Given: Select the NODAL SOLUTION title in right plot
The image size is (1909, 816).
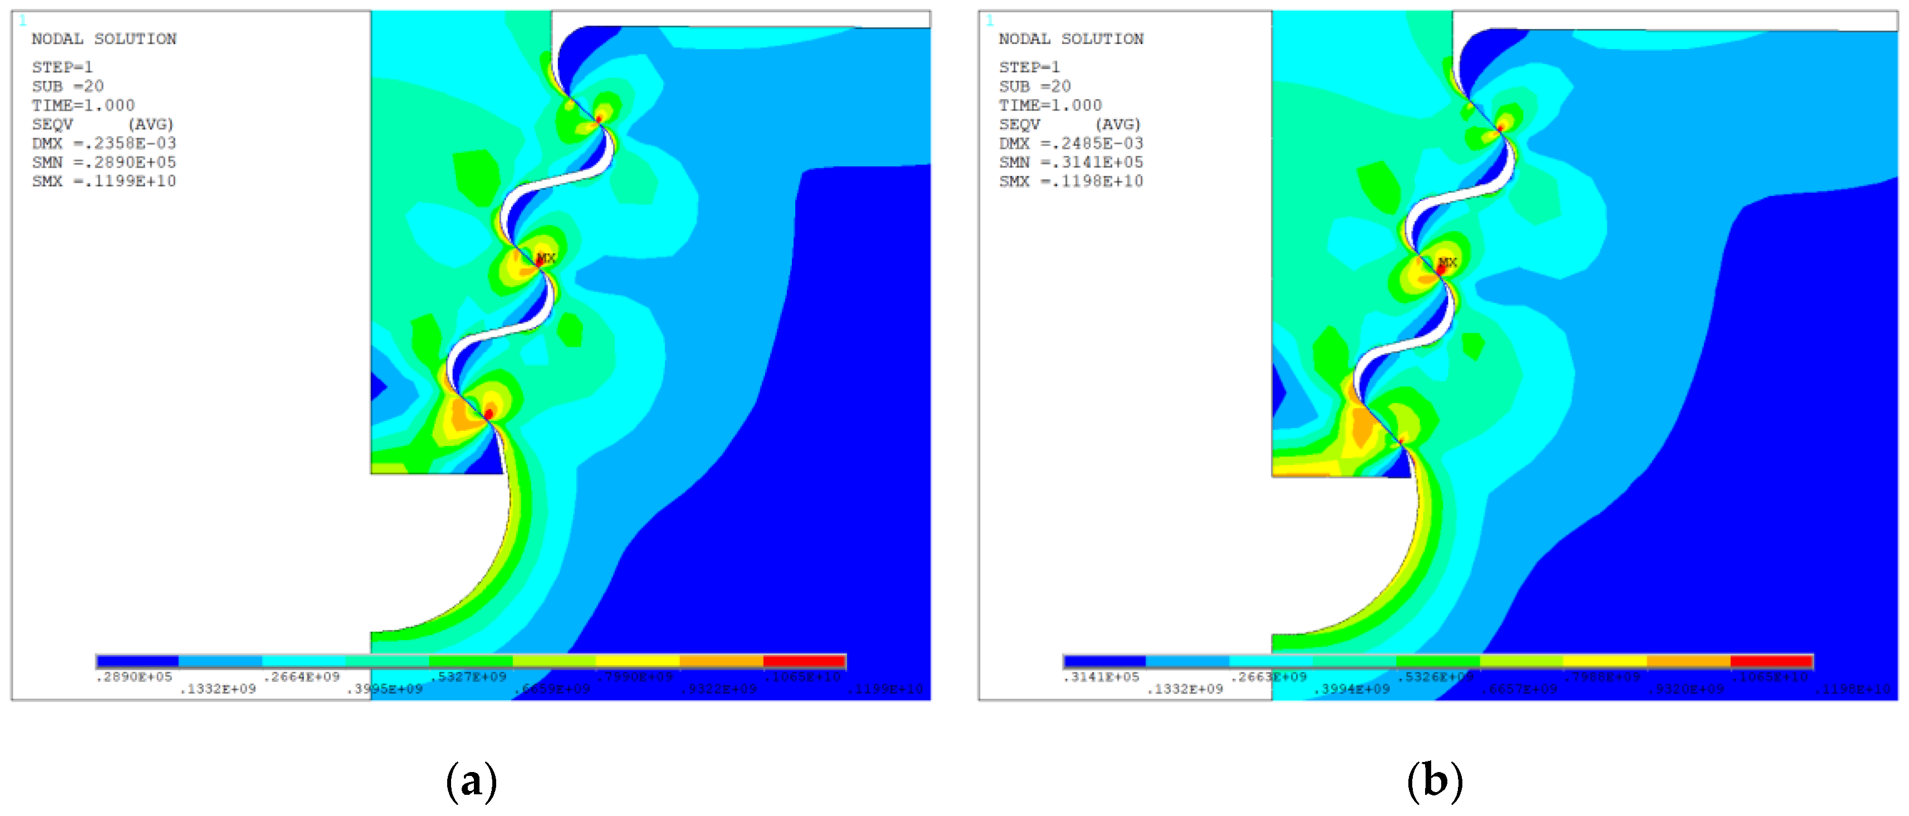Looking at the screenshot, I should pos(1070,38).
